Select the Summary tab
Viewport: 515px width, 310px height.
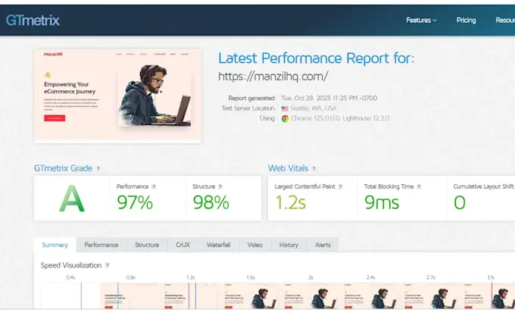point(55,245)
